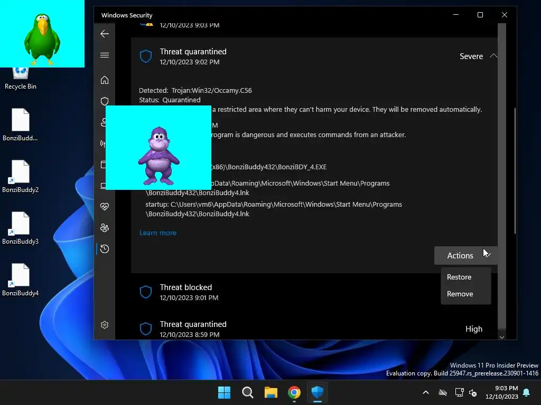
Task: Open network status tray icon
Action: (x=459, y=392)
